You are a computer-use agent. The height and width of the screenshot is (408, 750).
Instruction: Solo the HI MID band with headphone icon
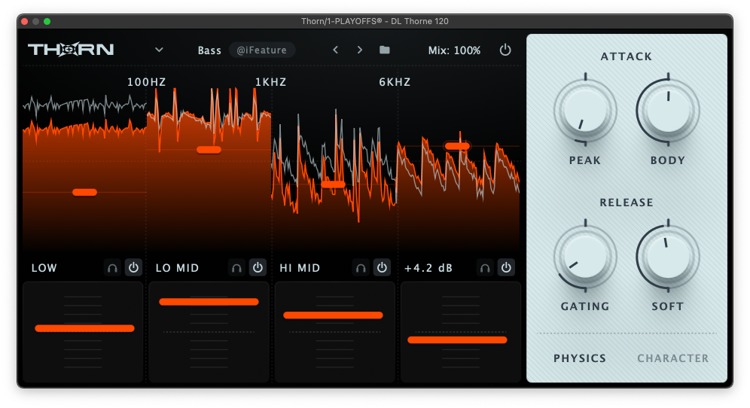[361, 268]
